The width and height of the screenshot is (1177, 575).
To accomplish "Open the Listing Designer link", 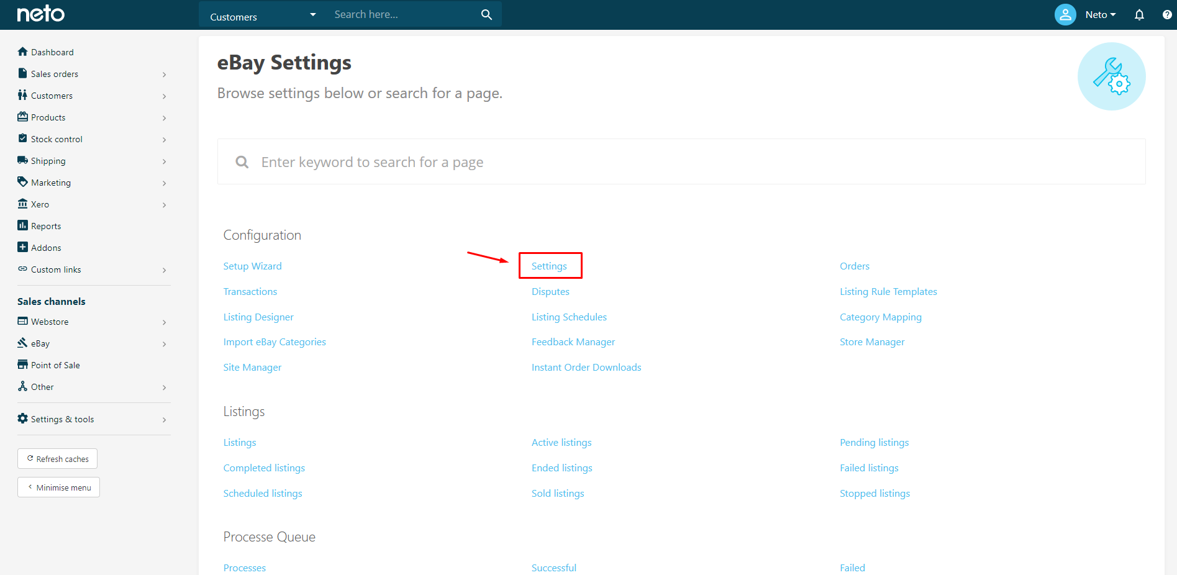I will [x=258, y=317].
